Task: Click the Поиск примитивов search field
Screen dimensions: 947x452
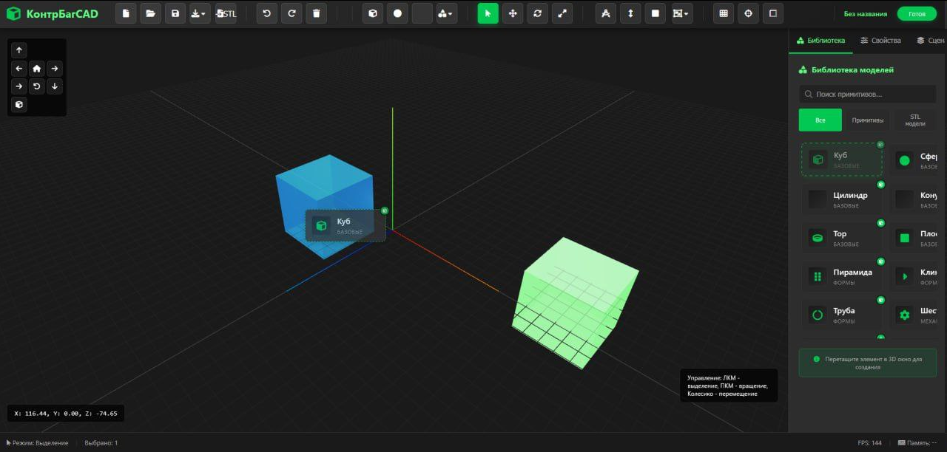Action: click(867, 94)
